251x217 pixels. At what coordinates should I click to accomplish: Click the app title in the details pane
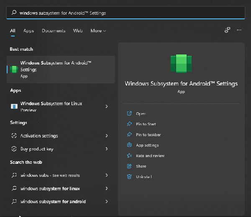pos(181,84)
